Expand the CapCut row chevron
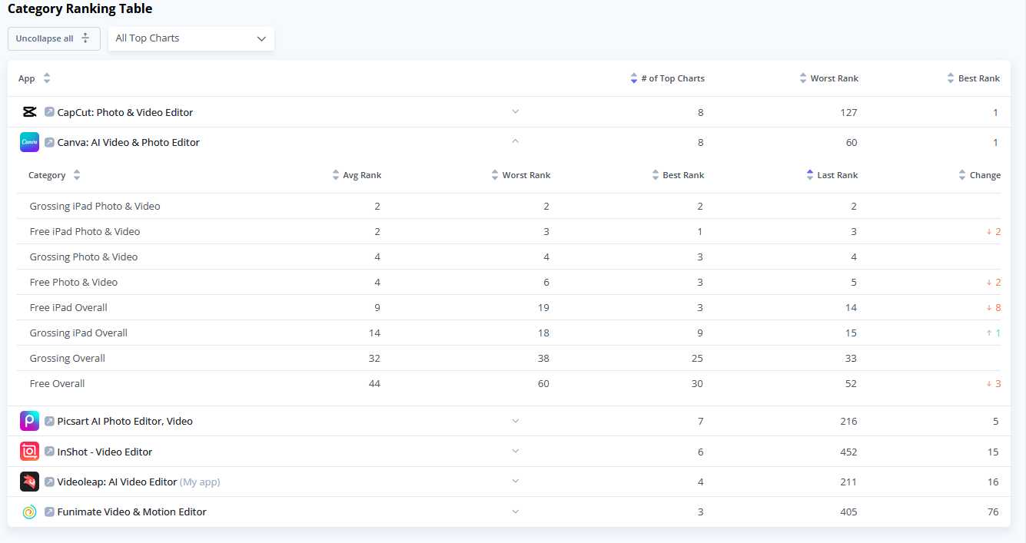 pyautogui.click(x=516, y=111)
